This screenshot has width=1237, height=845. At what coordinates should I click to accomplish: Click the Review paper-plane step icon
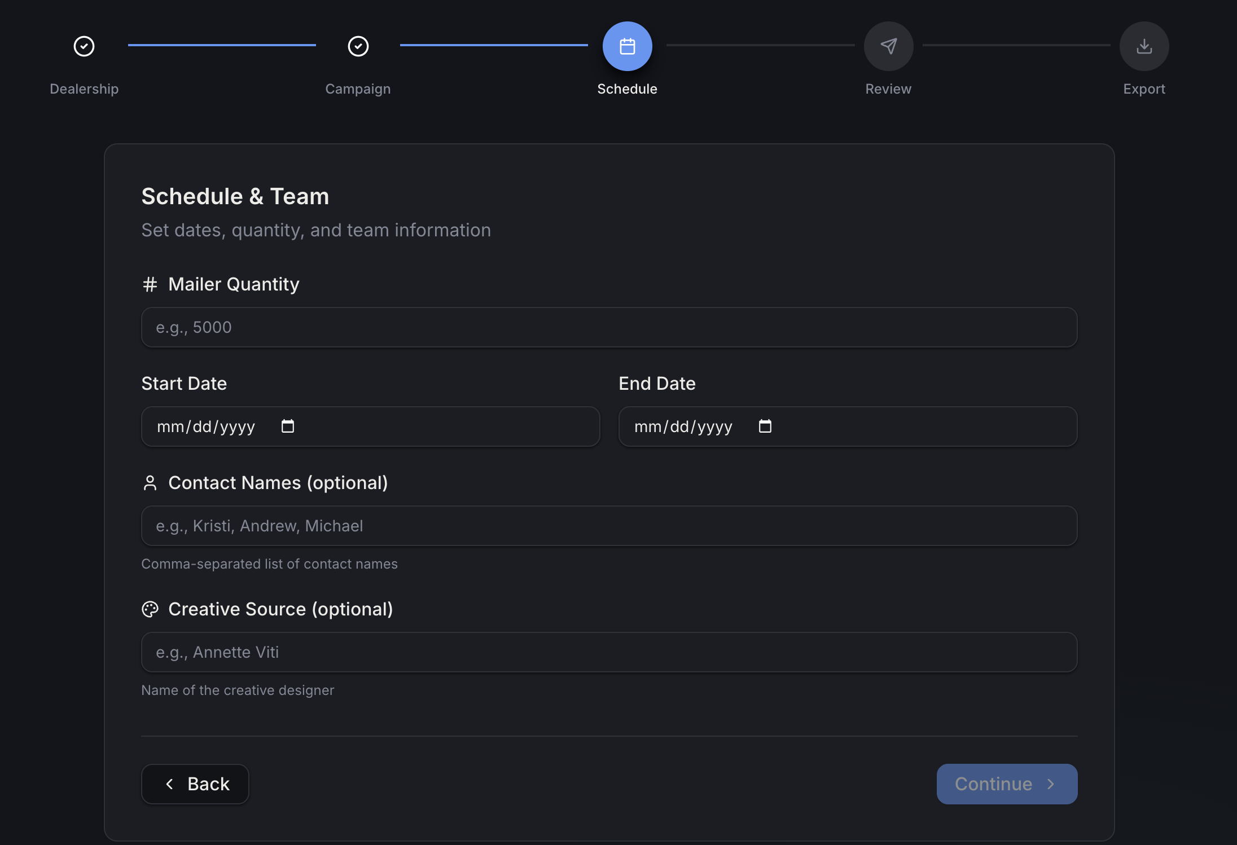(x=889, y=46)
